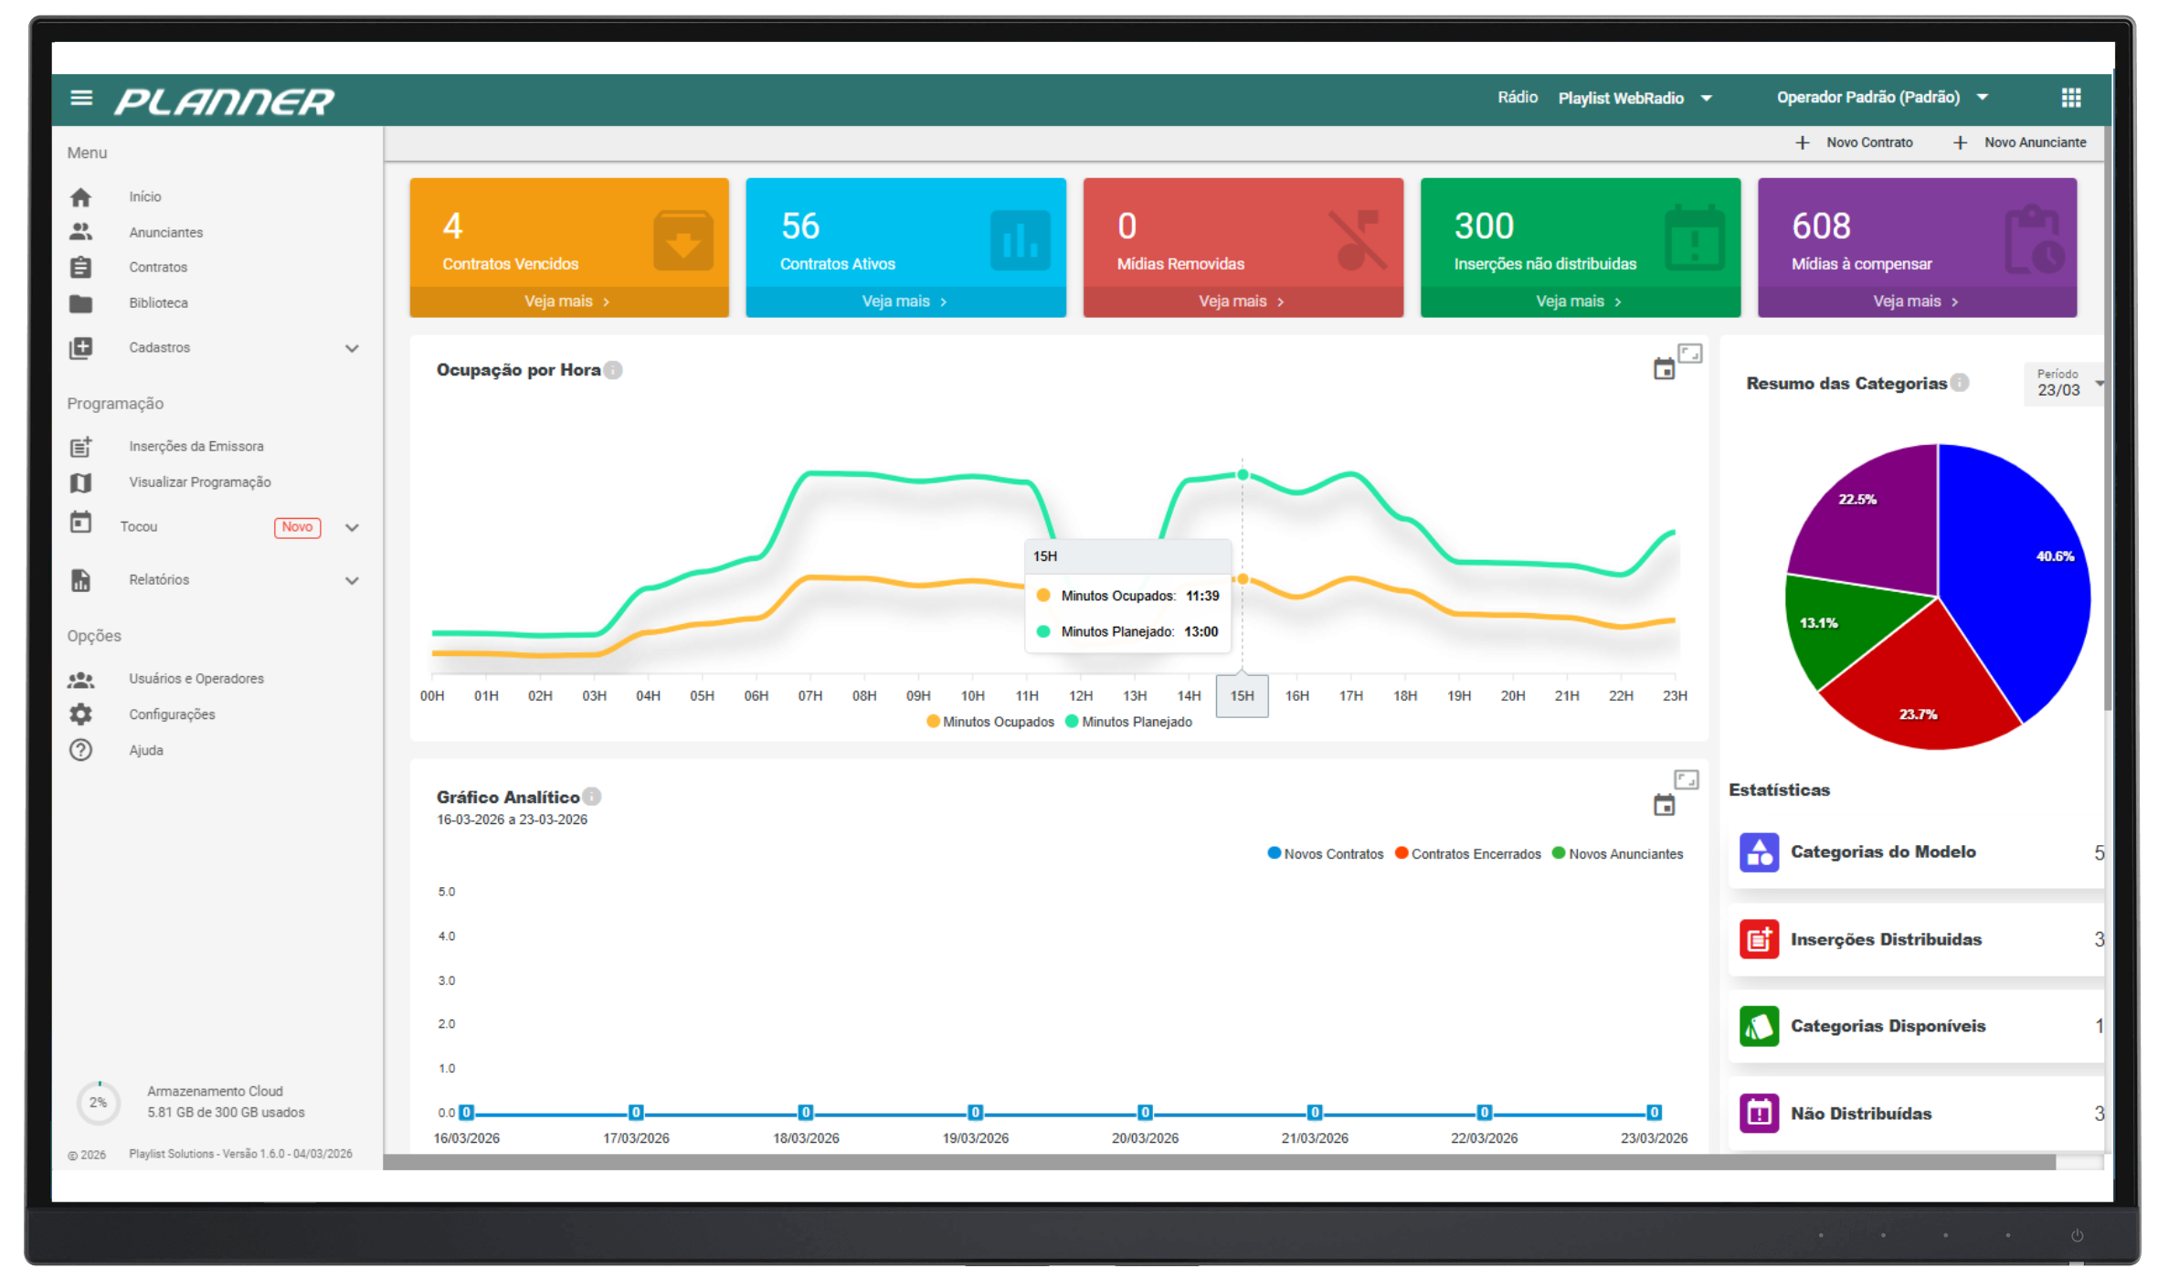The image size is (2158, 1279).
Task: Open Visualizar Programação from the menu
Action: click(199, 481)
